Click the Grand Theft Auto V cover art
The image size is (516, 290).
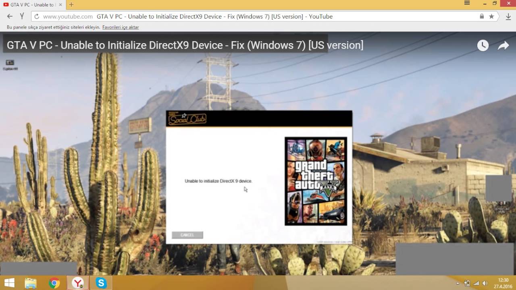pyautogui.click(x=316, y=181)
